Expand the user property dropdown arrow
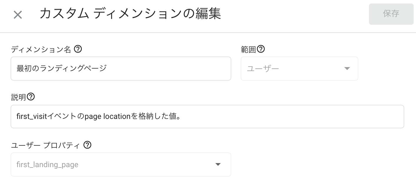The height and width of the screenshot is (186, 416). 218,165
